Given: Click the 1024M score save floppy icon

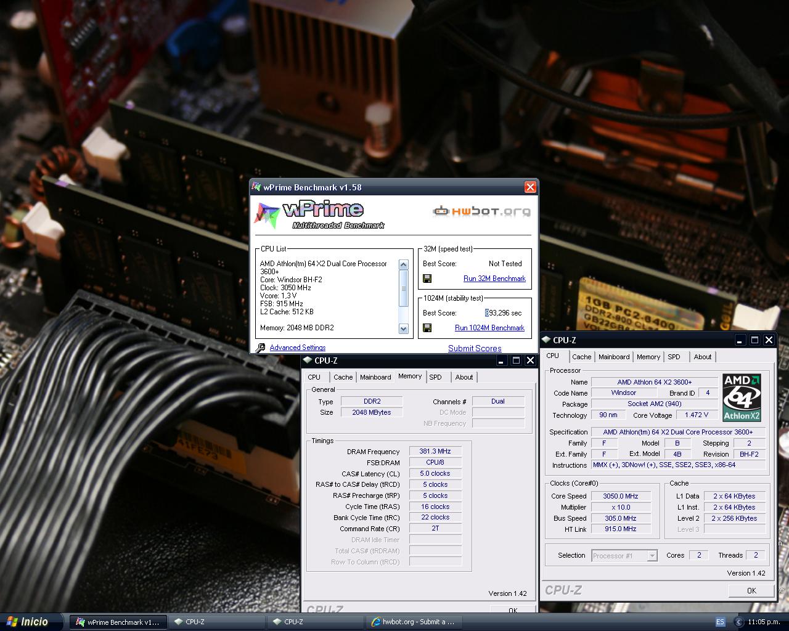Looking at the screenshot, I should 427,328.
